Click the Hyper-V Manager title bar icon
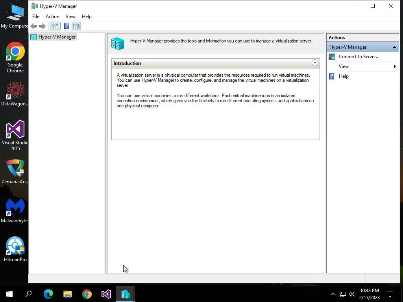403x302 pixels. (35, 6)
